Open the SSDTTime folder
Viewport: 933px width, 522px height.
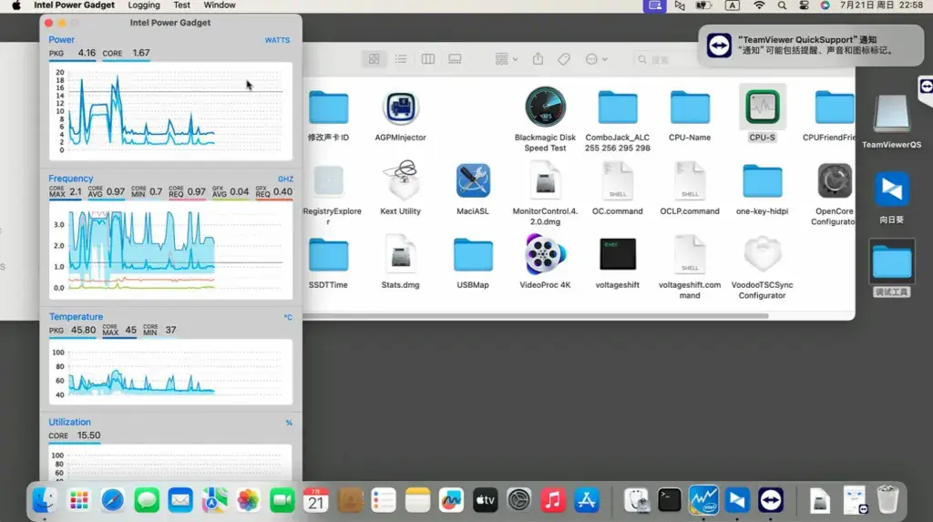pos(328,255)
